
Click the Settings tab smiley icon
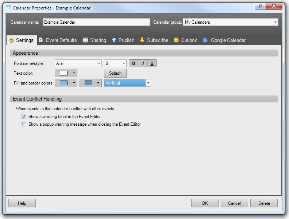(x=11, y=40)
